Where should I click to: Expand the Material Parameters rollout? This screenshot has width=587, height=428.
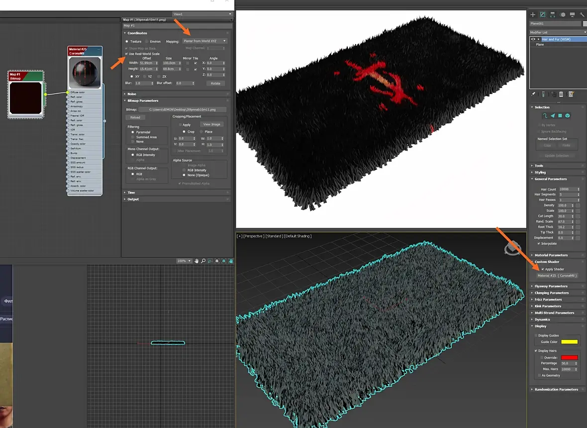click(557, 255)
